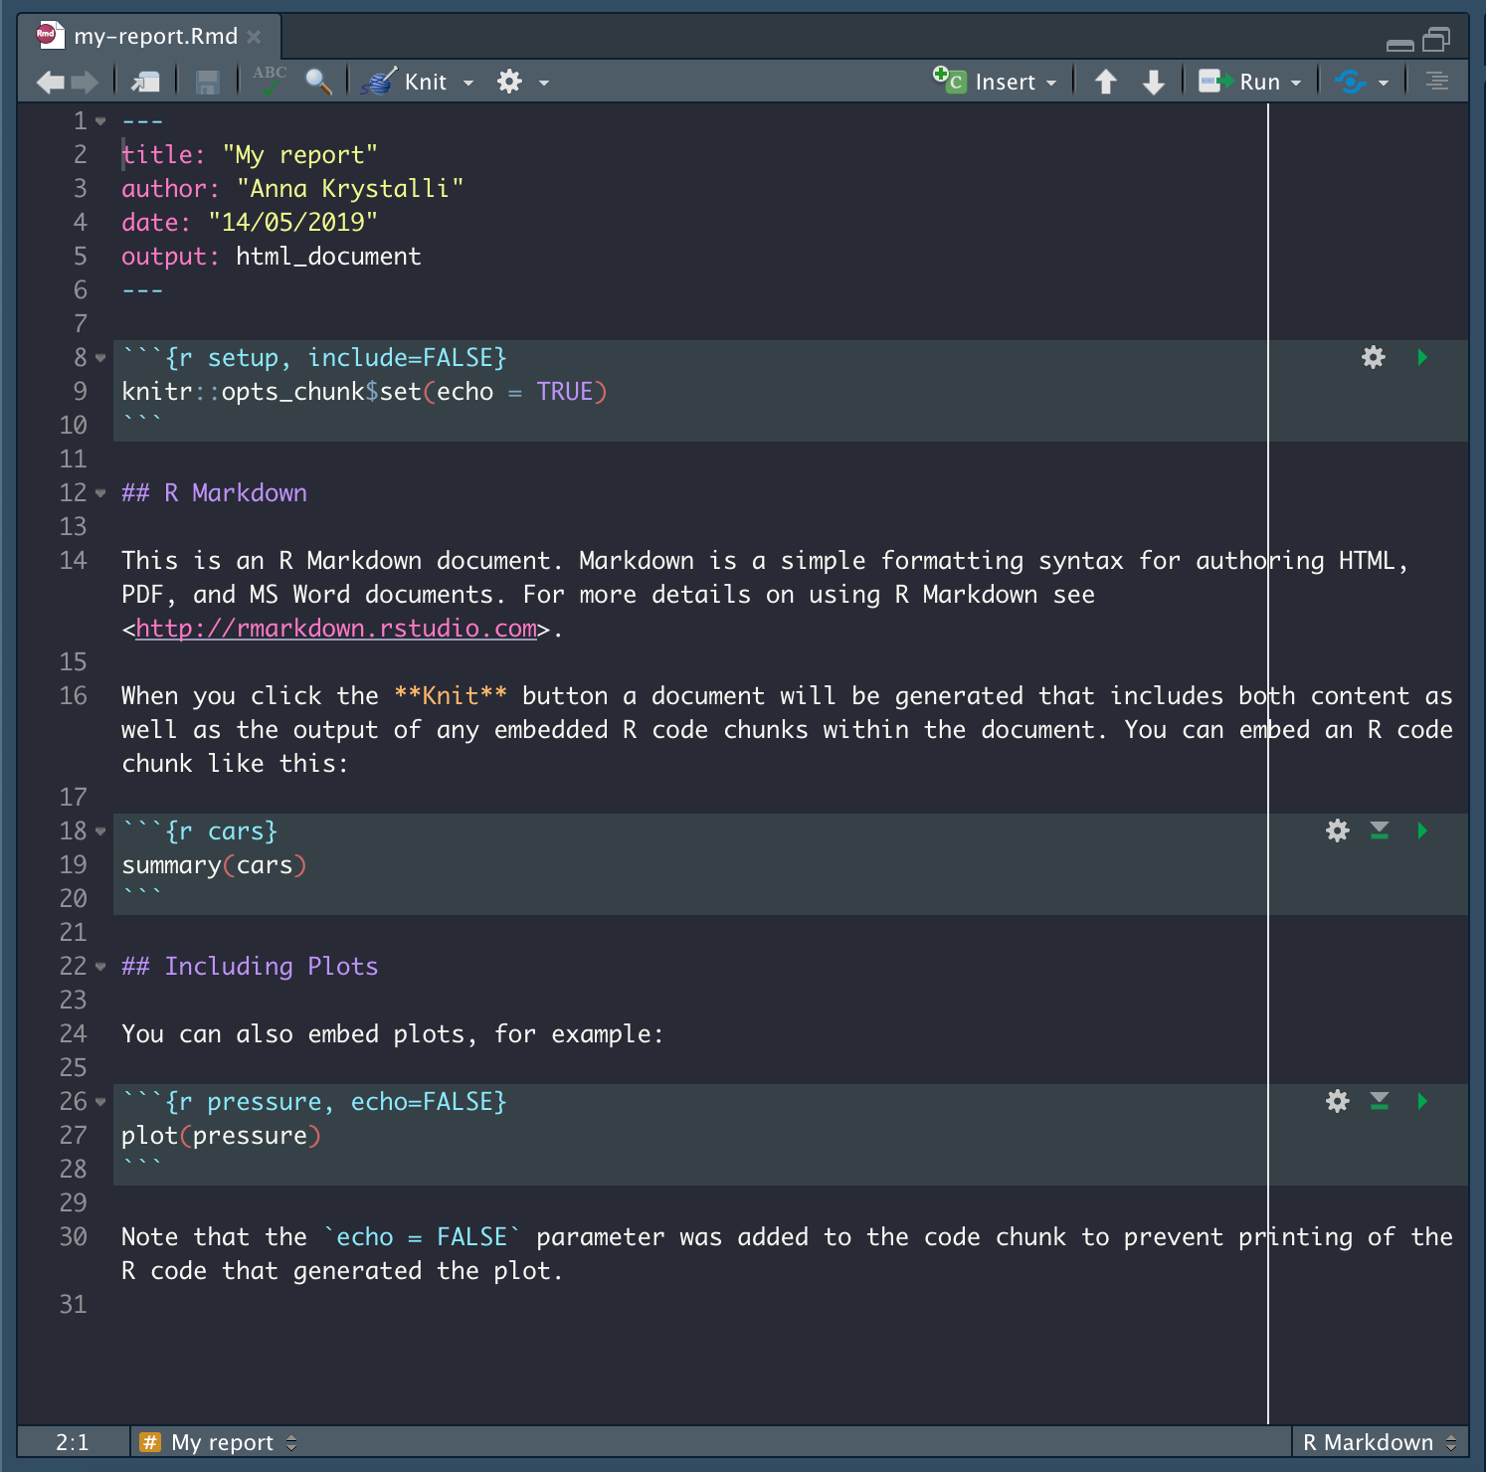Click the ## Including Plots heading

(250, 967)
